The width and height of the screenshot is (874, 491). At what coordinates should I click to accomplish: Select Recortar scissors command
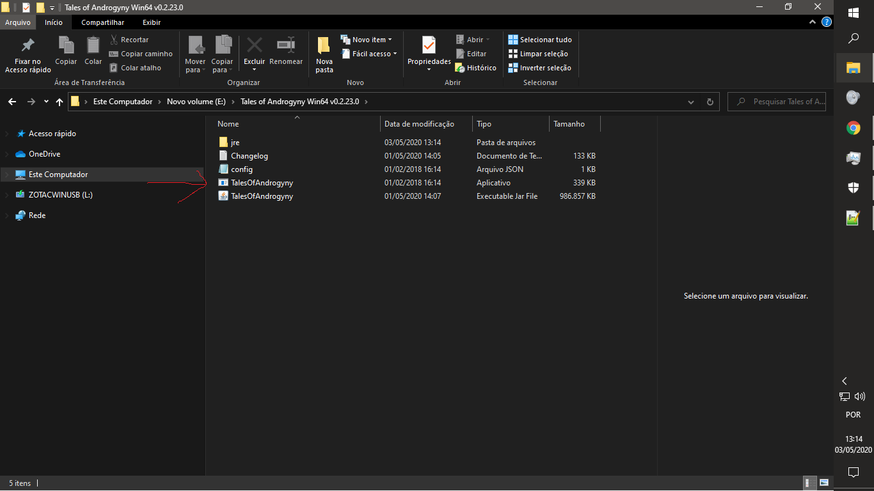(129, 40)
